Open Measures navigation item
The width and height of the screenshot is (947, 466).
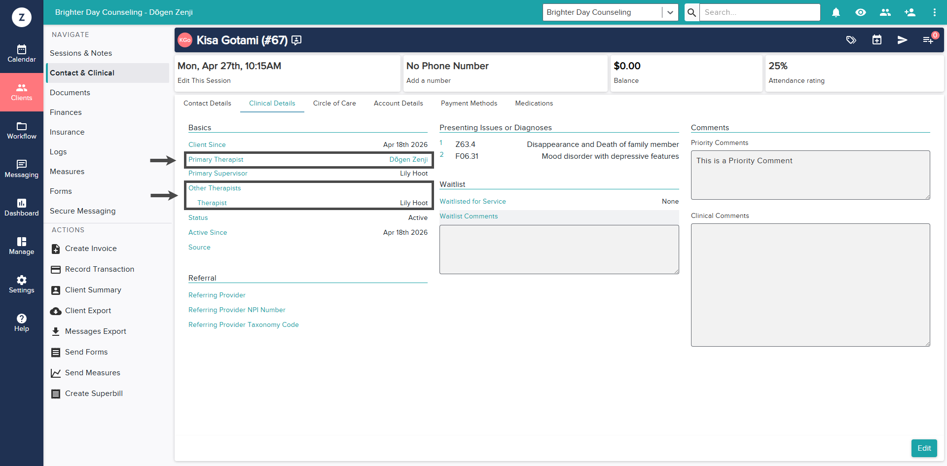coord(67,172)
